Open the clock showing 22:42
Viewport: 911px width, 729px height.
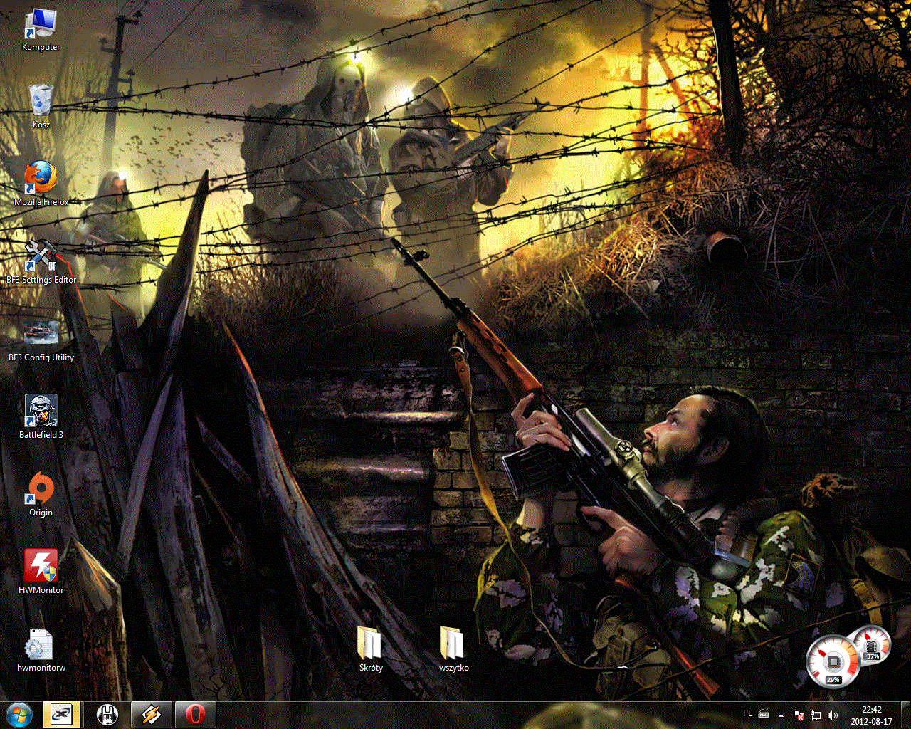coord(871,715)
